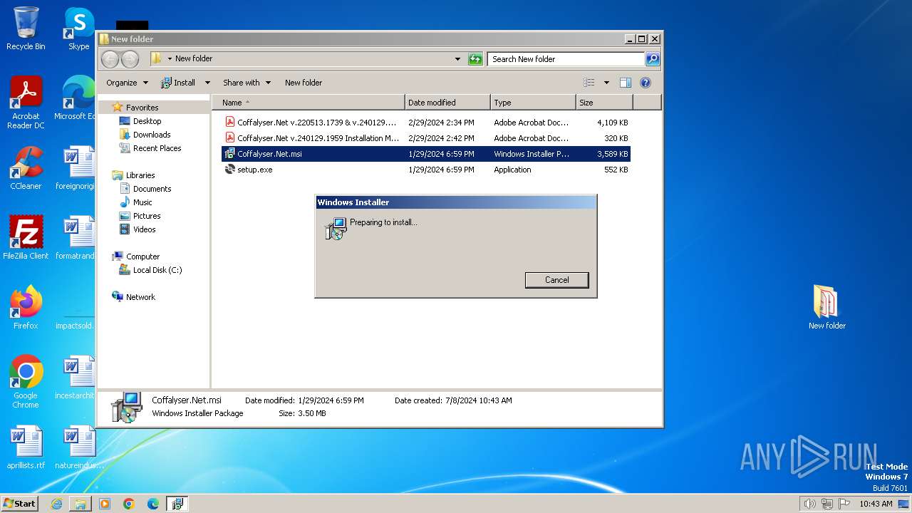Click the address bar New folder path
The image size is (912, 513).
click(194, 59)
